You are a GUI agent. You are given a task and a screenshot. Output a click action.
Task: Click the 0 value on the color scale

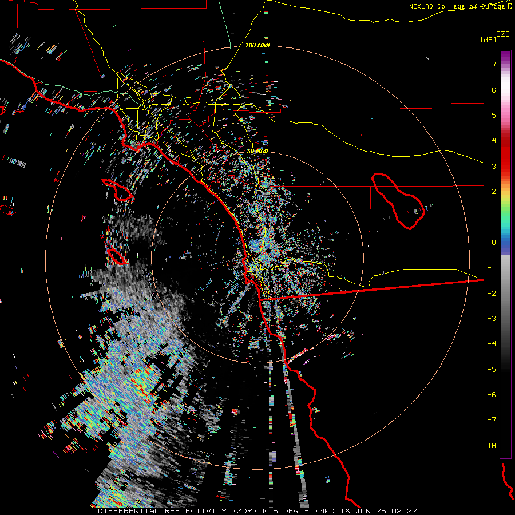pos(494,243)
